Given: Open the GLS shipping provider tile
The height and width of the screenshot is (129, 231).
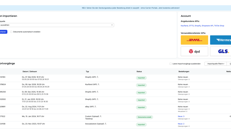Looking at the screenshot, I should [x=221, y=51].
